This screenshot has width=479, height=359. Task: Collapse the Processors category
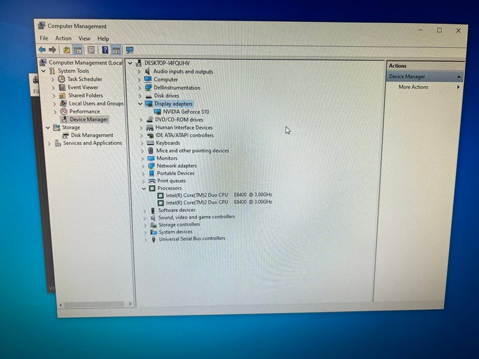click(143, 188)
